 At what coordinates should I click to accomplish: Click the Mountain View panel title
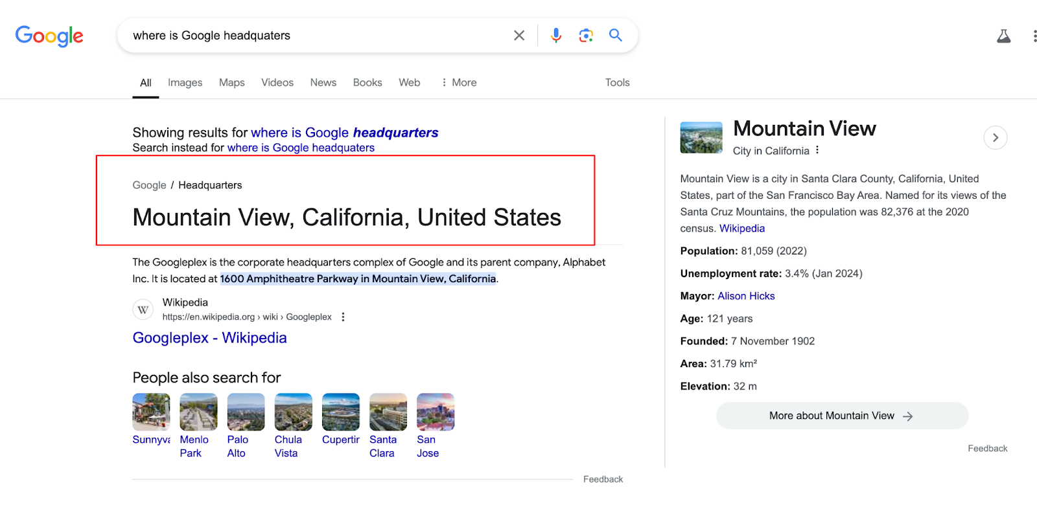pyautogui.click(x=804, y=128)
